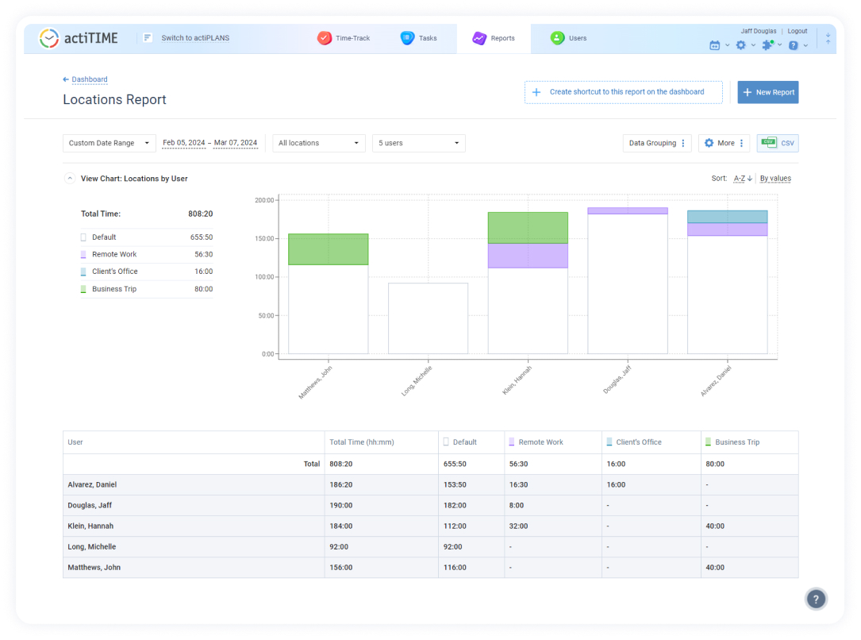The height and width of the screenshot is (640, 861).
Task: Click the plus icon for dashboard shortcut
Action: 536,92
